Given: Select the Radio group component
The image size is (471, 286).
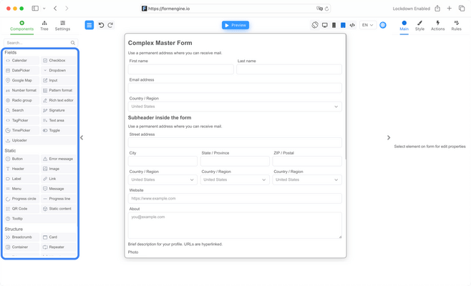Looking at the screenshot, I should 21,100.
